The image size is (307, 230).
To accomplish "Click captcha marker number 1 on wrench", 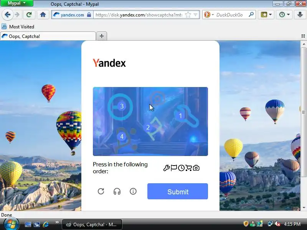I will click(180, 116).
